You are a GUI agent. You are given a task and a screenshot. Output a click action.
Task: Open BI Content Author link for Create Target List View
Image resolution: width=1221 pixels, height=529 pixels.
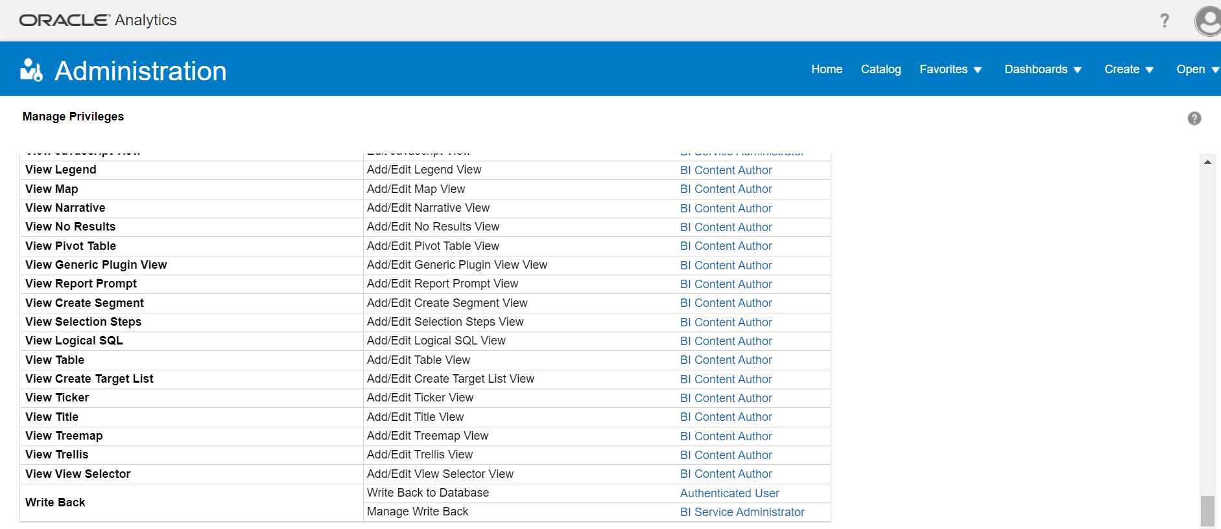point(726,379)
